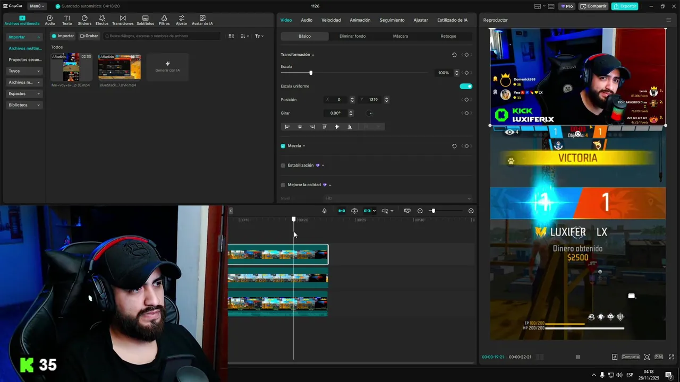The height and width of the screenshot is (382, 680).
Task: Click the Escala slider handle
Action: click(x=311, y=73)
